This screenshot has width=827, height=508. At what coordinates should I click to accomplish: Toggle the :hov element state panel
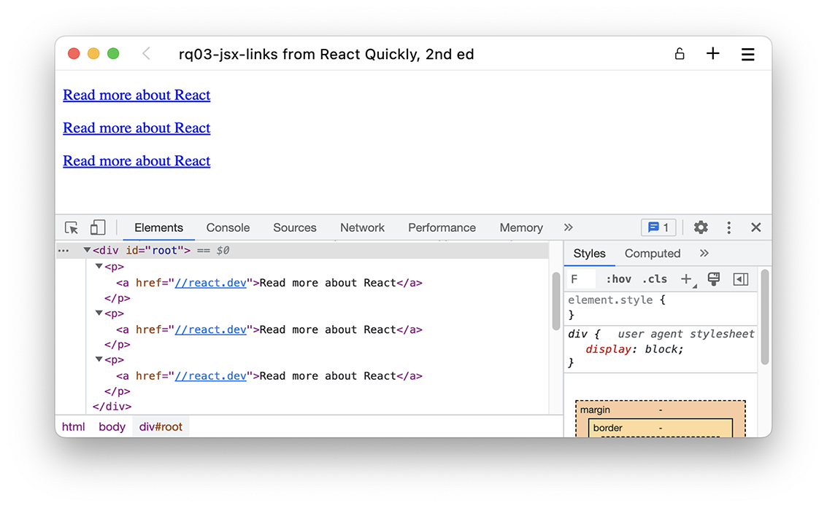(x=618, y=279)
